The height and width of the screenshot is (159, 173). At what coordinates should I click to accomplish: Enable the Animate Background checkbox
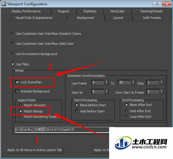[x=17, y=91]
